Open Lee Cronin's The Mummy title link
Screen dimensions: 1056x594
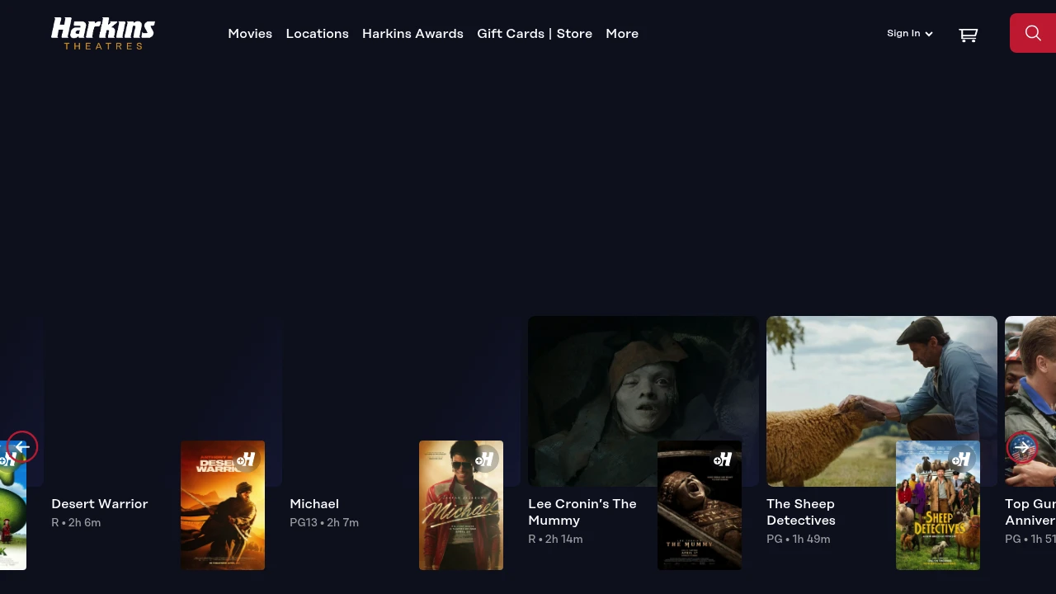tap(582, 512)
